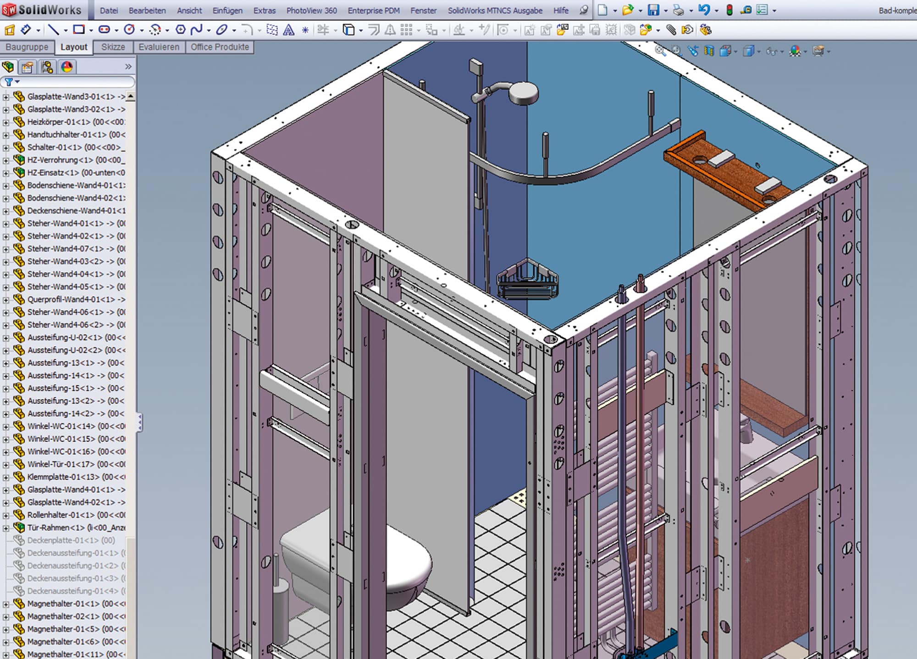Screen dimensions: 917x659
Task: Click the Offset Entities icon
Action: coord(374,30)
